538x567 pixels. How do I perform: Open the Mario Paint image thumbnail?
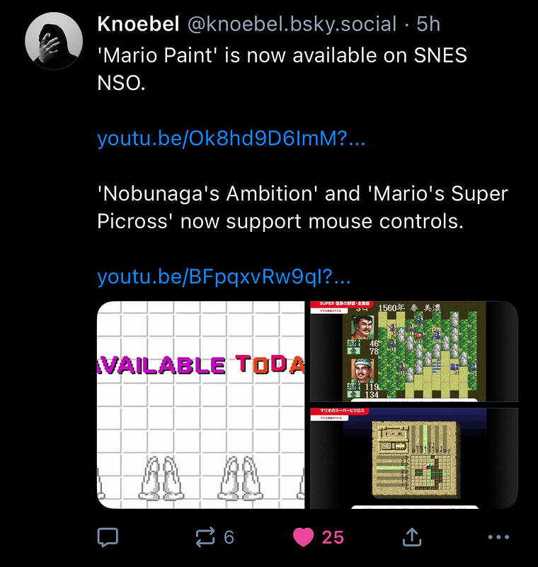[x=201, y=405]
